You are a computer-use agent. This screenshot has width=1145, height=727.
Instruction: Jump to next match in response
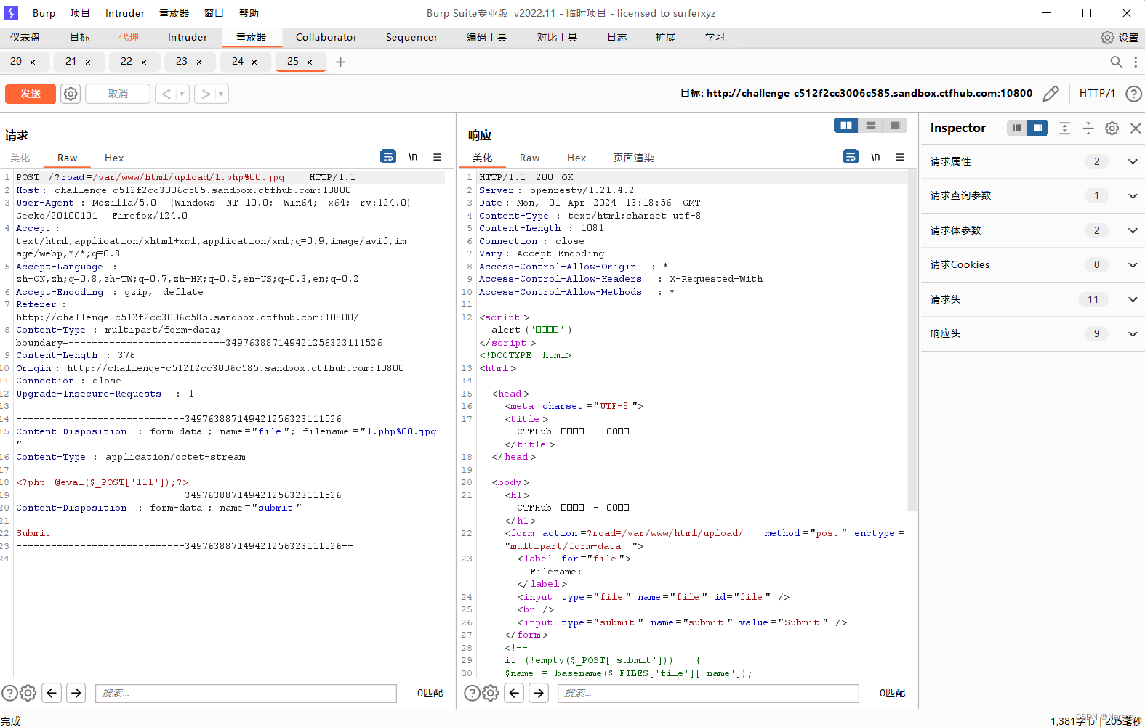click(x=539, y=693)
